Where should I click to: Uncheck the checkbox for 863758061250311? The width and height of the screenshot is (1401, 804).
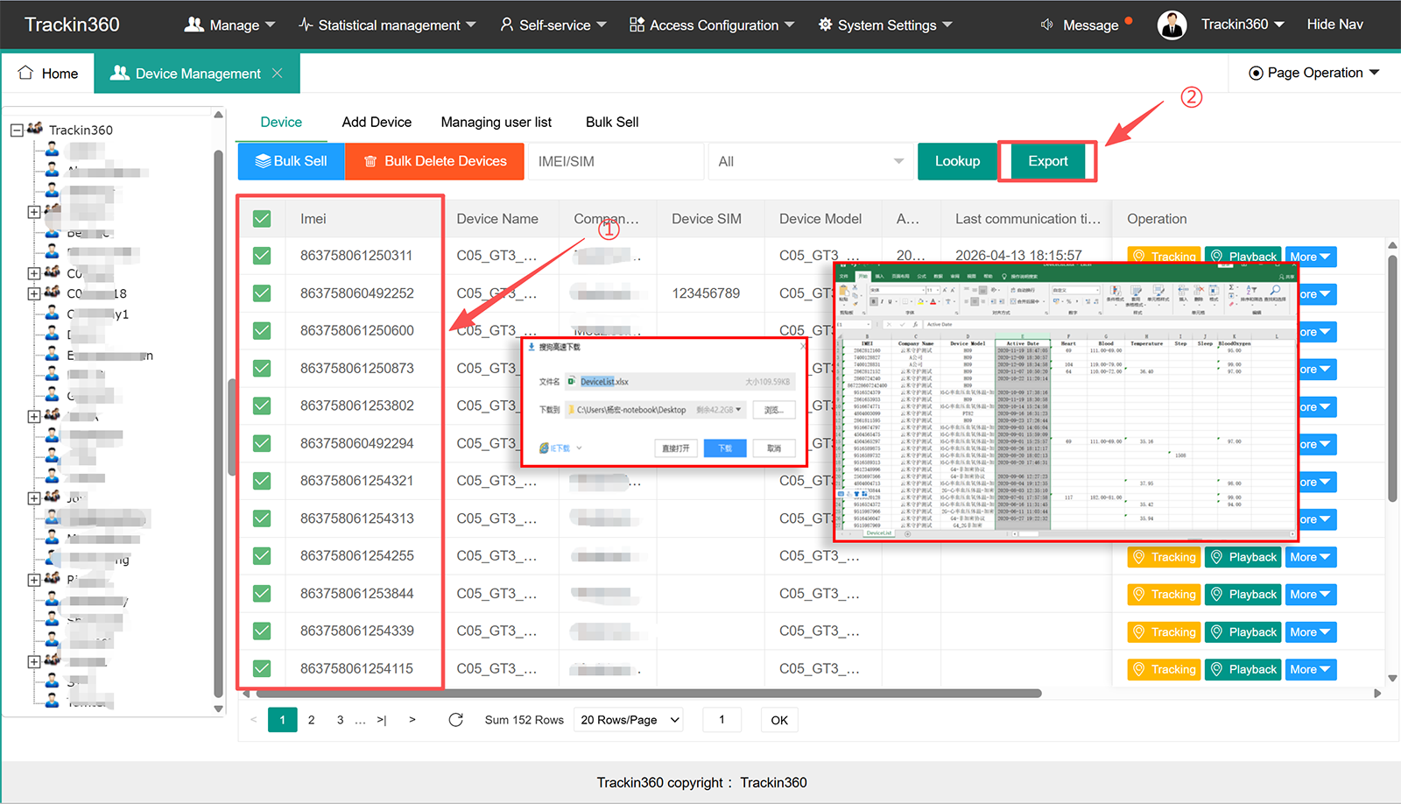tap(262, 256)
